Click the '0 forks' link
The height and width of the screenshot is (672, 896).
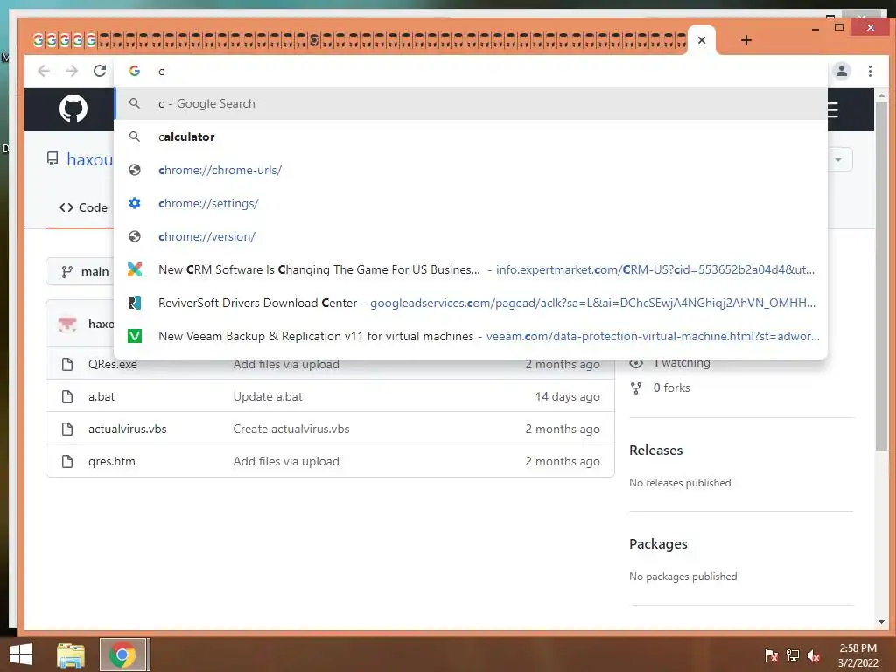(x=671, y=388)
